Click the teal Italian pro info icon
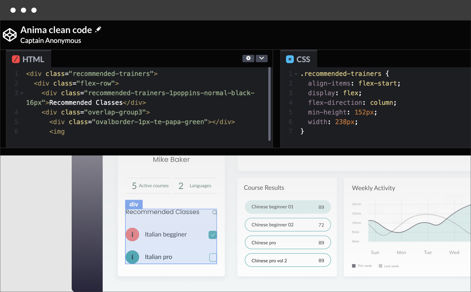The image size is (471, 292). point(132,257)
